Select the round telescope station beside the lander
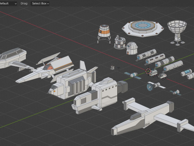The width and height of the screenshot is (194, 146). click(x=120, y=42)
